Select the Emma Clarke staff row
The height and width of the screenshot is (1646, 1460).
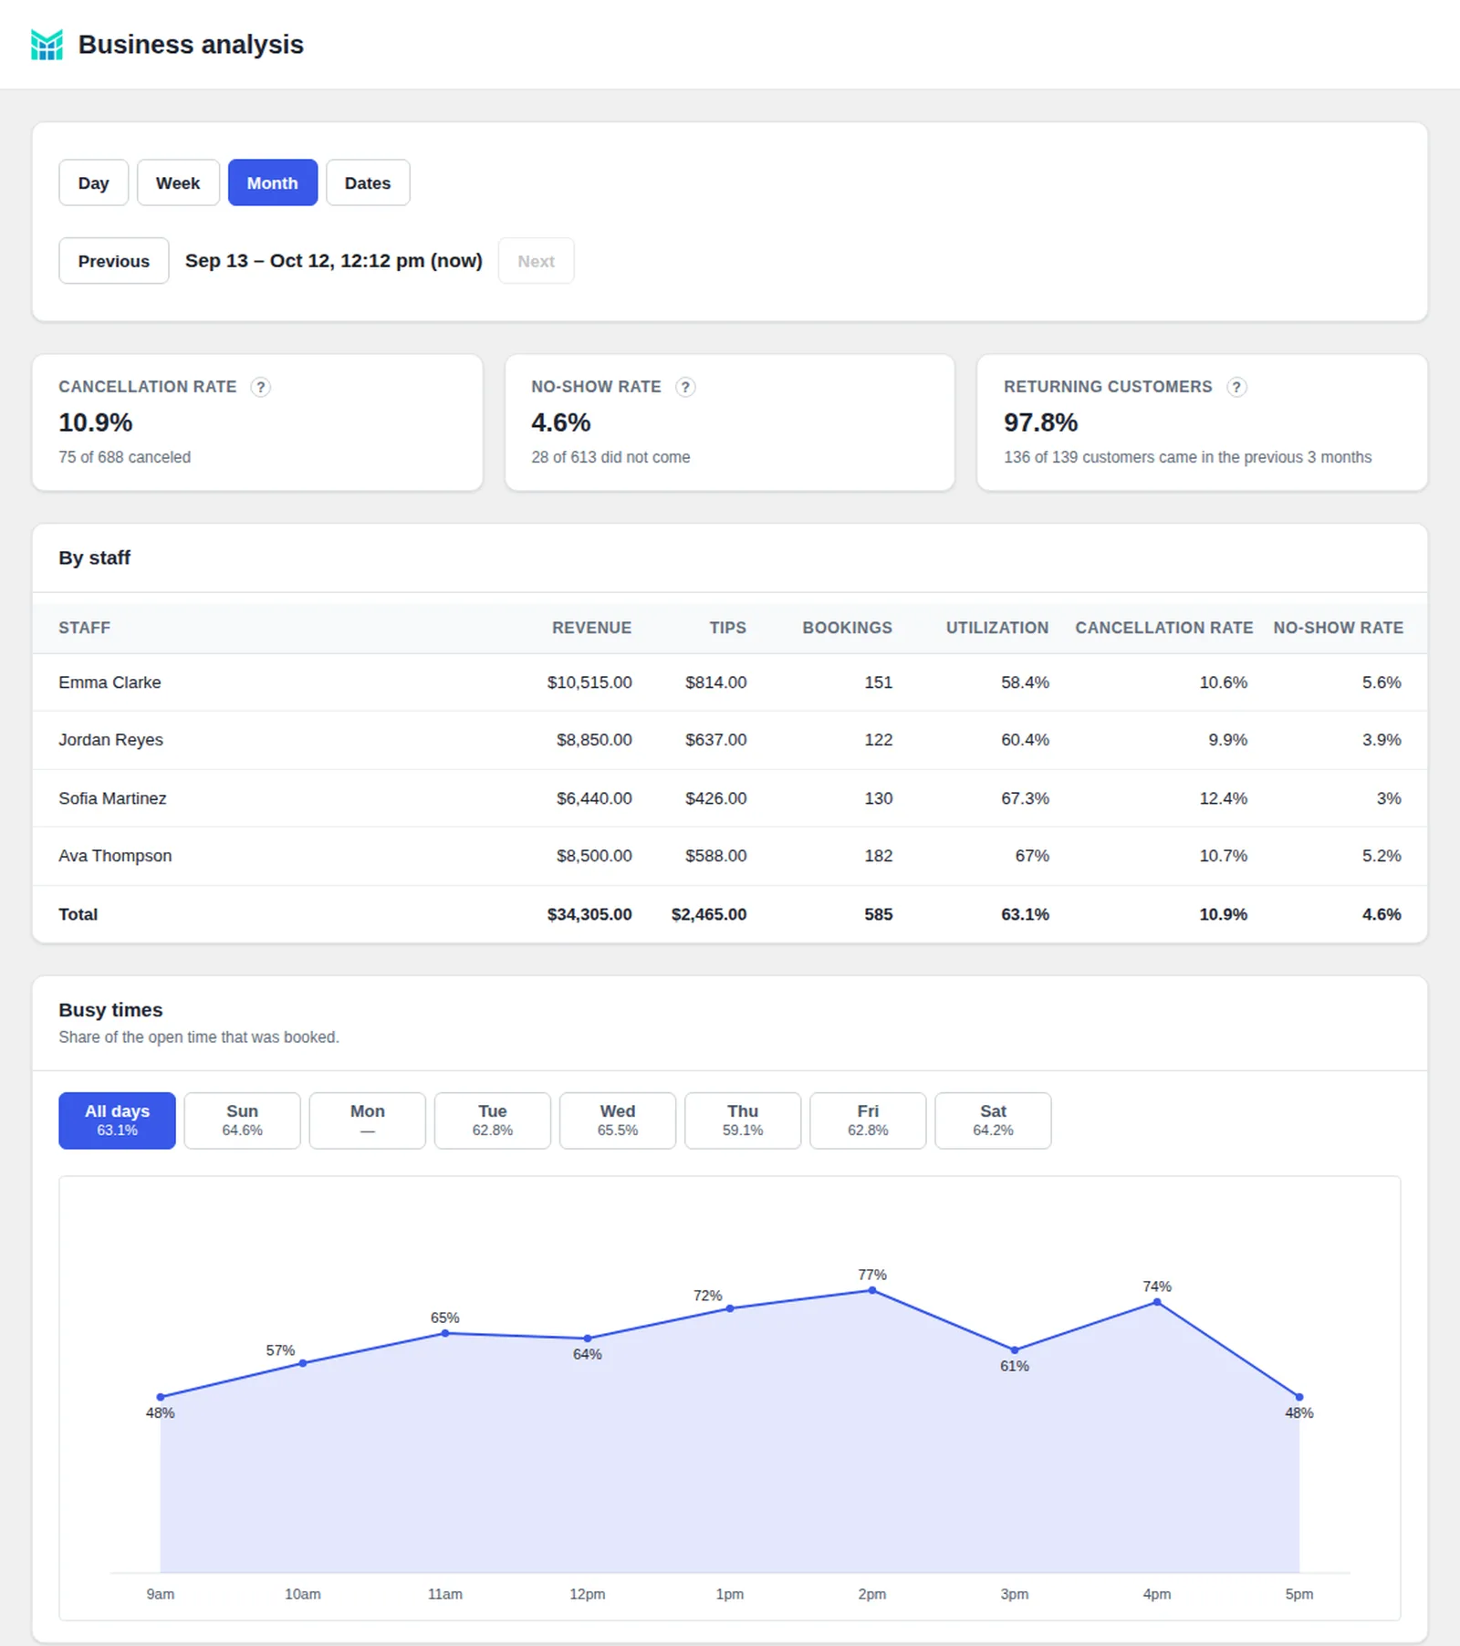(730, 682)
